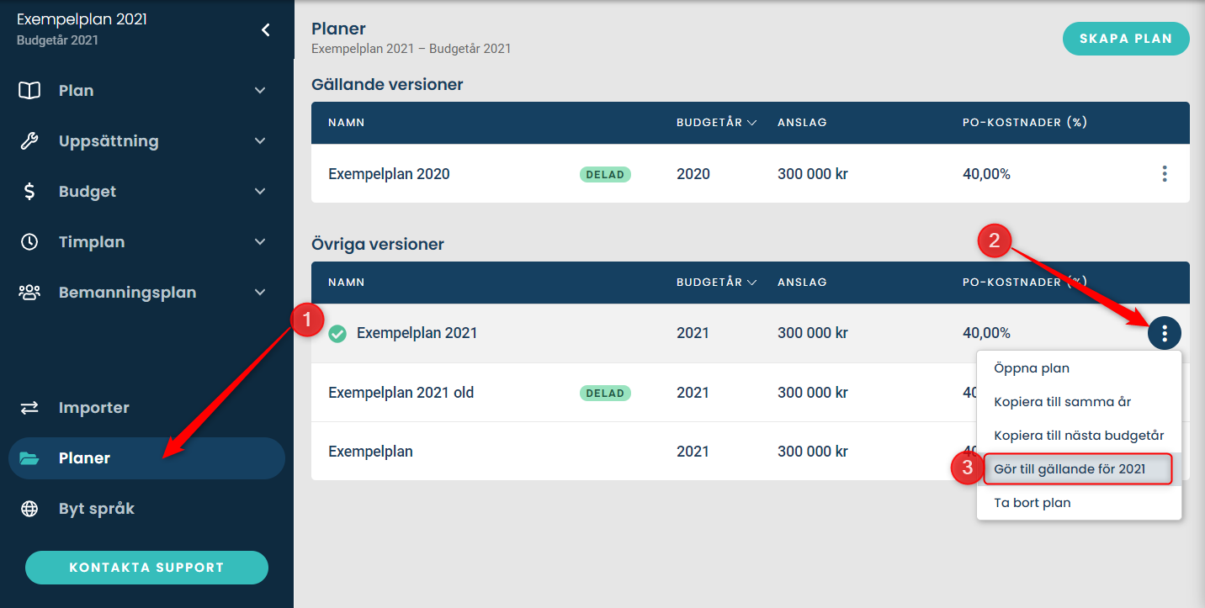
Task: Open the Exempelplan 2021 old row
Action: pos(401,393)
